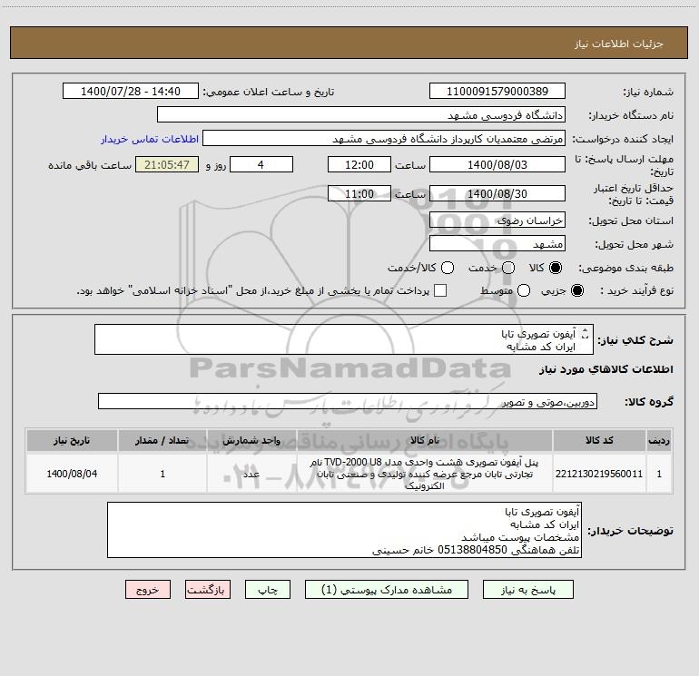Open اطلاعات تماس خریدار link
This screenshot has height=676, width=699.
[x=150, y=139]
